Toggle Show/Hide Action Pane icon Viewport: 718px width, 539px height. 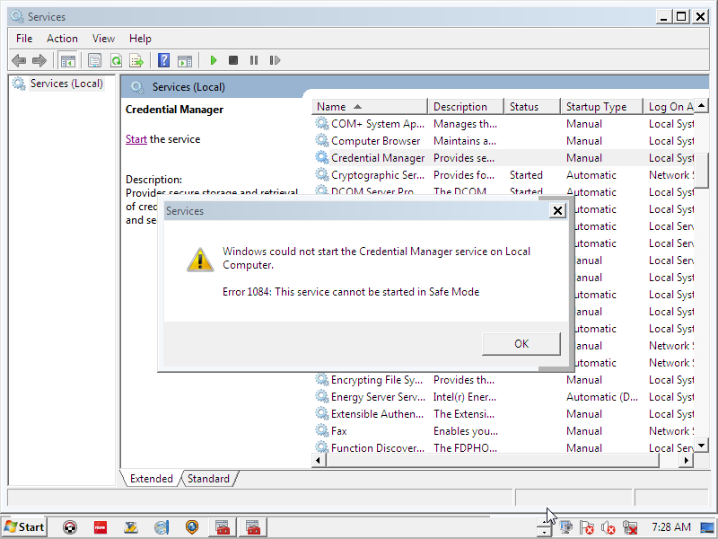[185, 60]
